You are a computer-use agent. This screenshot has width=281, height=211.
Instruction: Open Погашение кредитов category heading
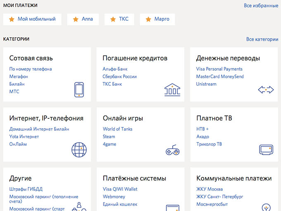pyautogui.click(x=135, y=58)
